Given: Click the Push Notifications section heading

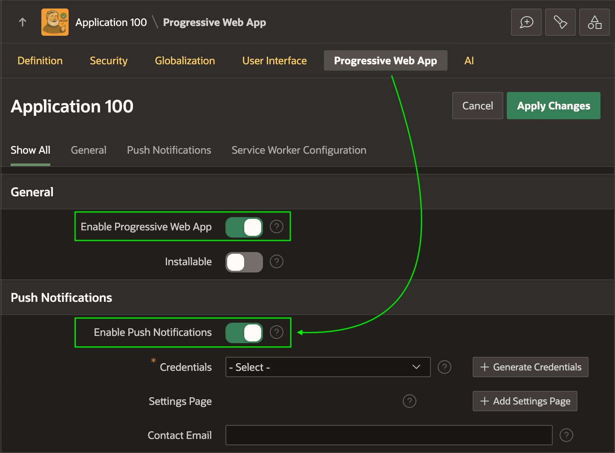Looking at the screenshot, I should [x=61, y=298].
